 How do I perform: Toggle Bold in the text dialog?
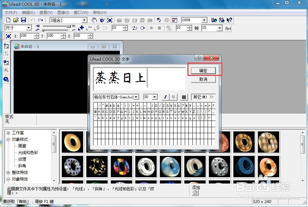173,97
